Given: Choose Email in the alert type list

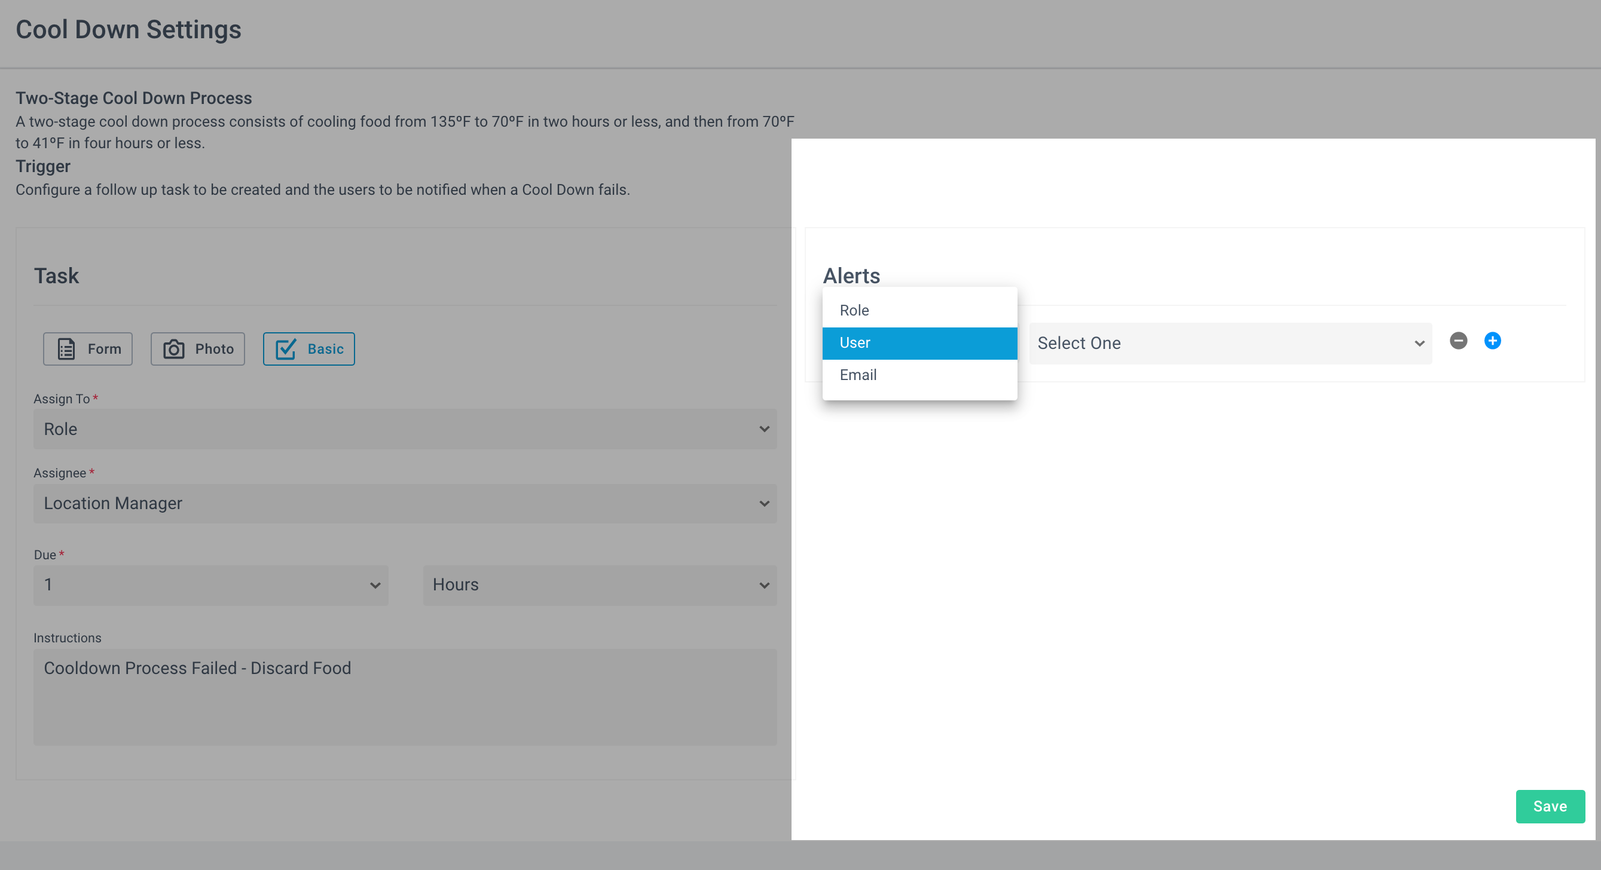Looking at the screenshot, I should [x=919, y=375].
